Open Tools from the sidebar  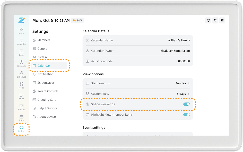(21, 118)
